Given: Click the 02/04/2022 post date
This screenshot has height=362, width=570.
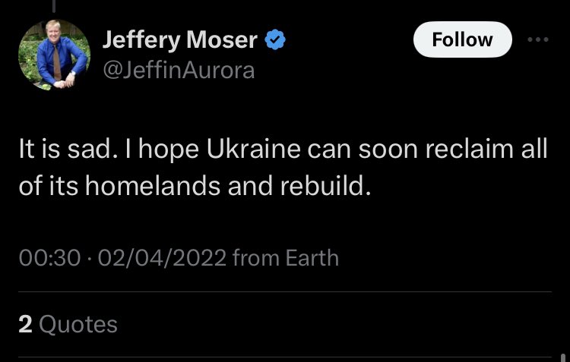Looking at the screenshot, I should [x=161, y=258].
